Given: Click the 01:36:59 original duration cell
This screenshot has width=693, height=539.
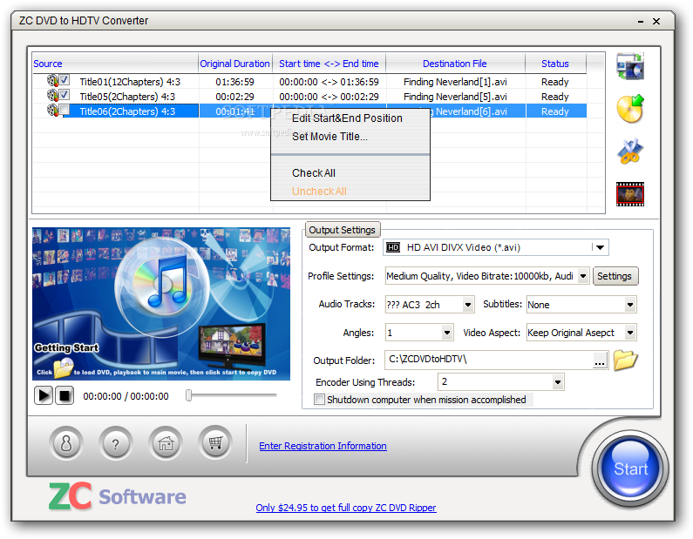Looking at the screenshot, I should point(234,82).
